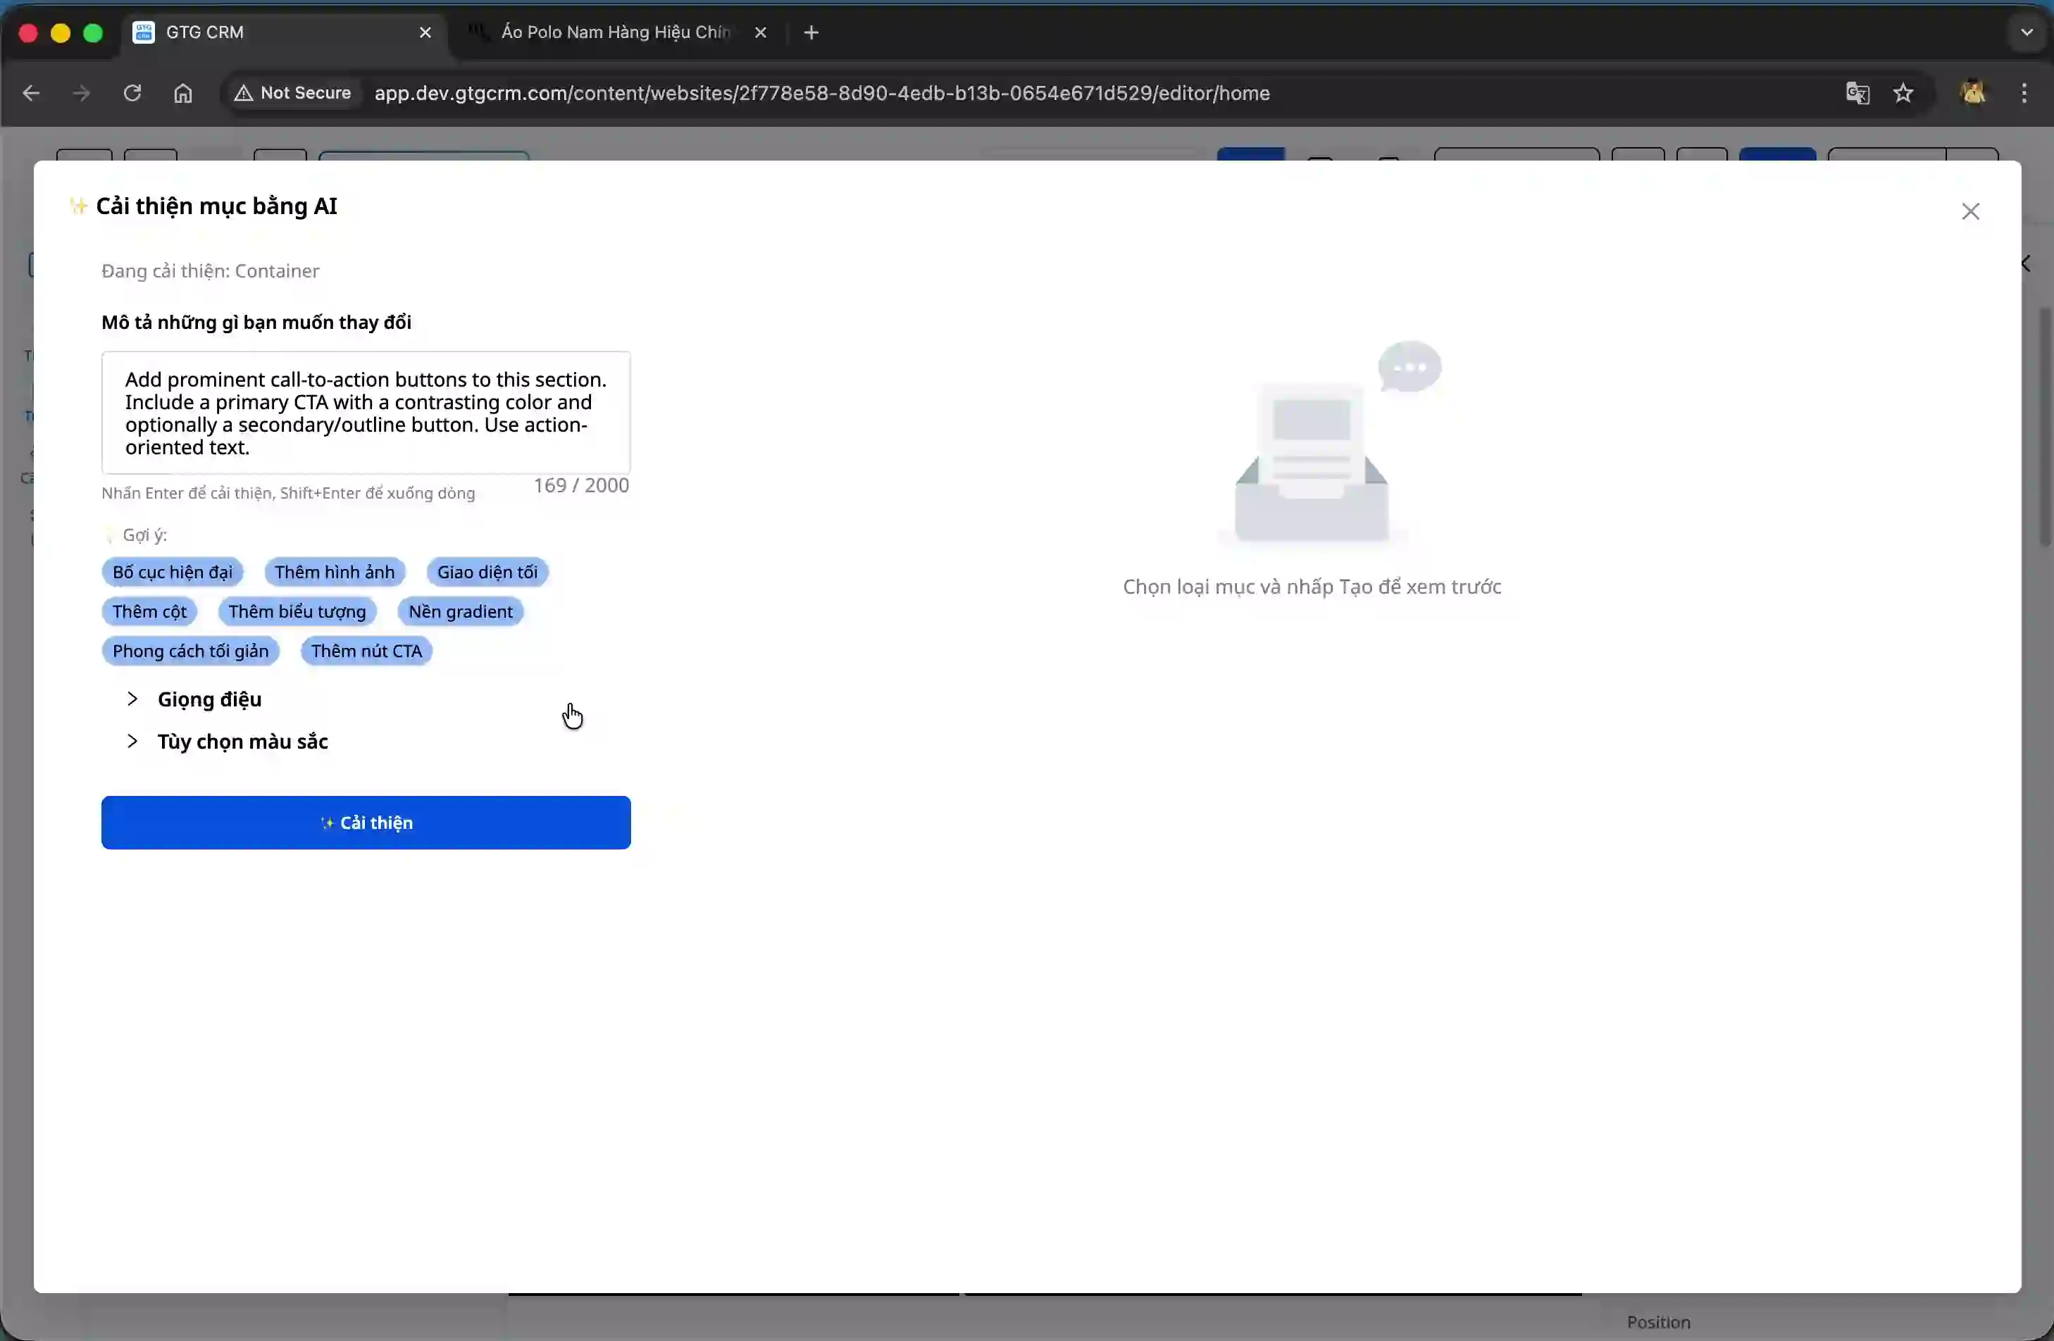Select the Thêm nút CTA suggestion
Screen dimensions: 2054x1341
366,651
